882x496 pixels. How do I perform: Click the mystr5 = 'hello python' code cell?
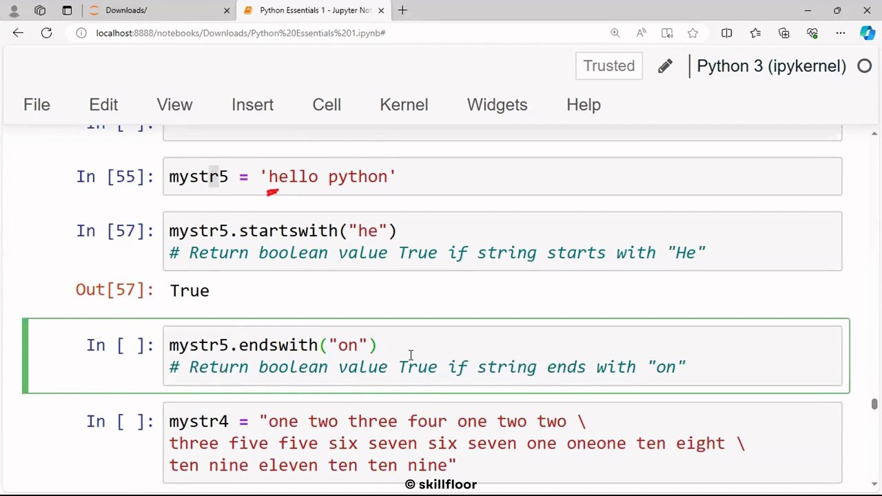coord(502,176)
